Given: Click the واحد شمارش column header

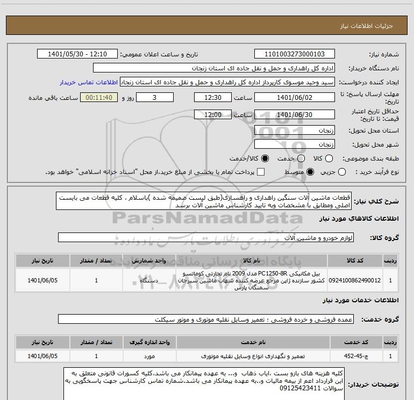Looking at the screenshot, I should [x=149, y=260].
